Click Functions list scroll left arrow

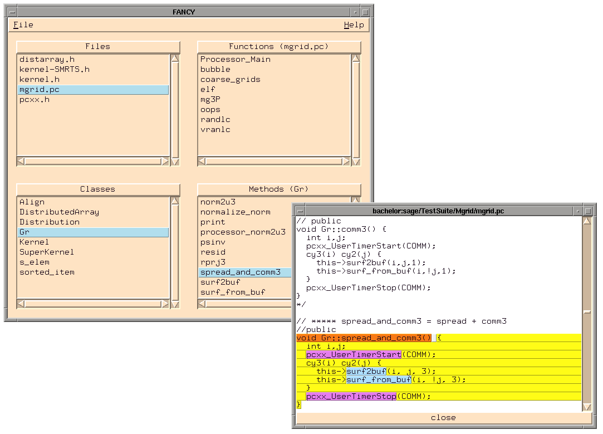pyautogui.click(x=202, y=161)
